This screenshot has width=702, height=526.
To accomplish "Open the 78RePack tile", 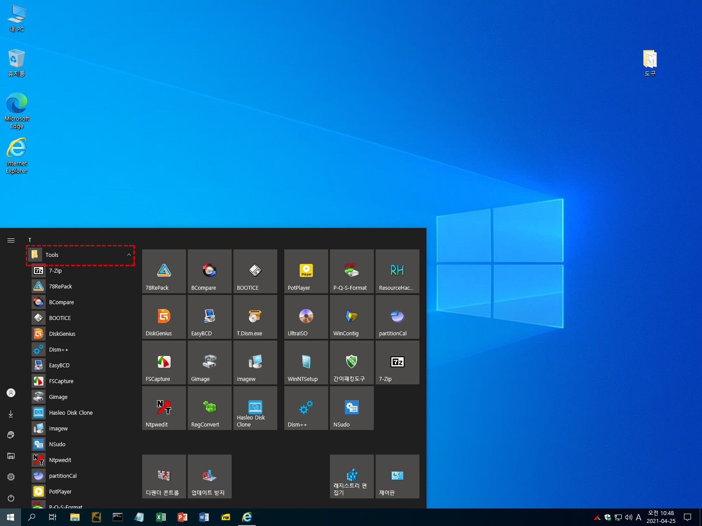I will [x=164, y=271].
